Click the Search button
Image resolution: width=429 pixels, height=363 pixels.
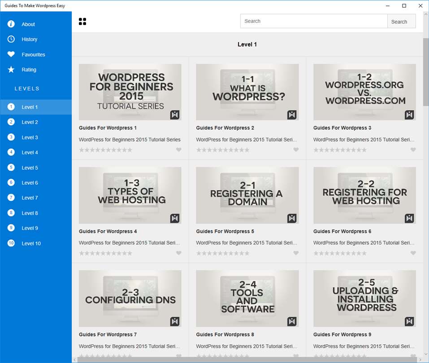[402, 22]
